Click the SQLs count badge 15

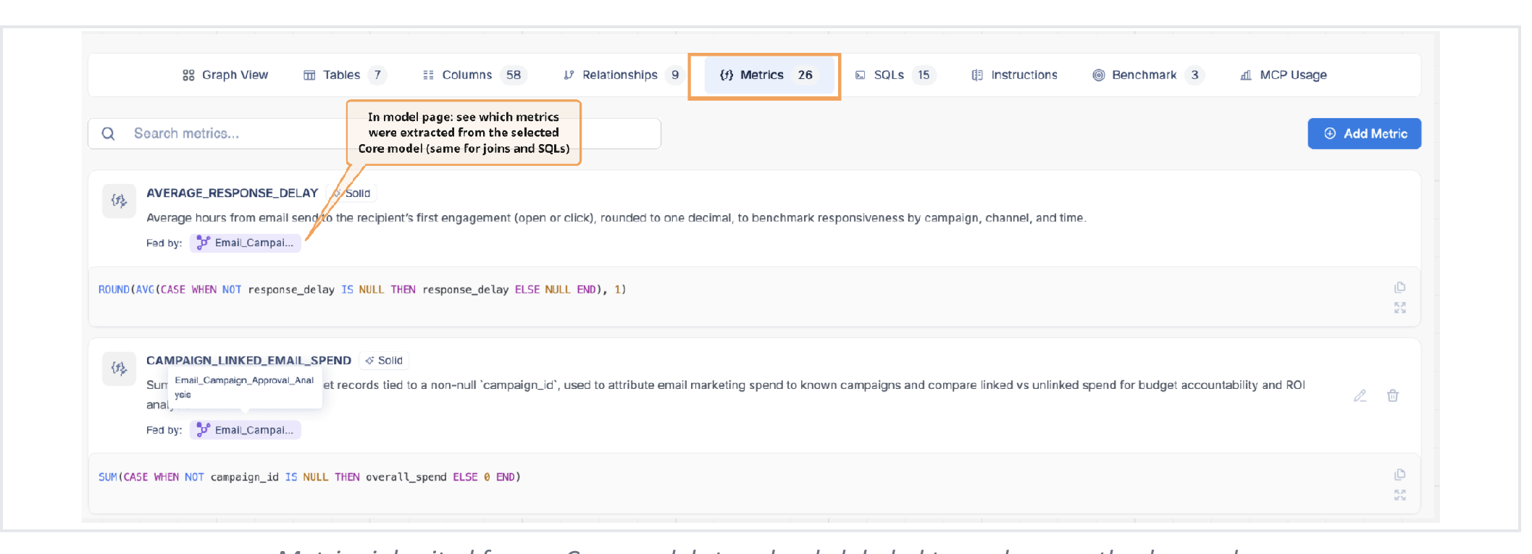click(924, 75)
